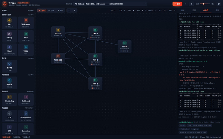
Task: Run the tiup cluster display chip
Action: point(199,125)
